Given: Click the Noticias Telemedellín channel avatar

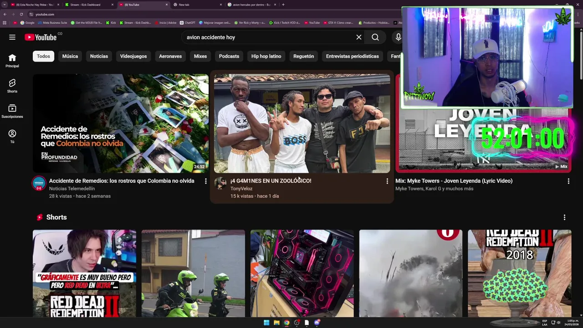Looking at the screenshot, I should 39,183.
